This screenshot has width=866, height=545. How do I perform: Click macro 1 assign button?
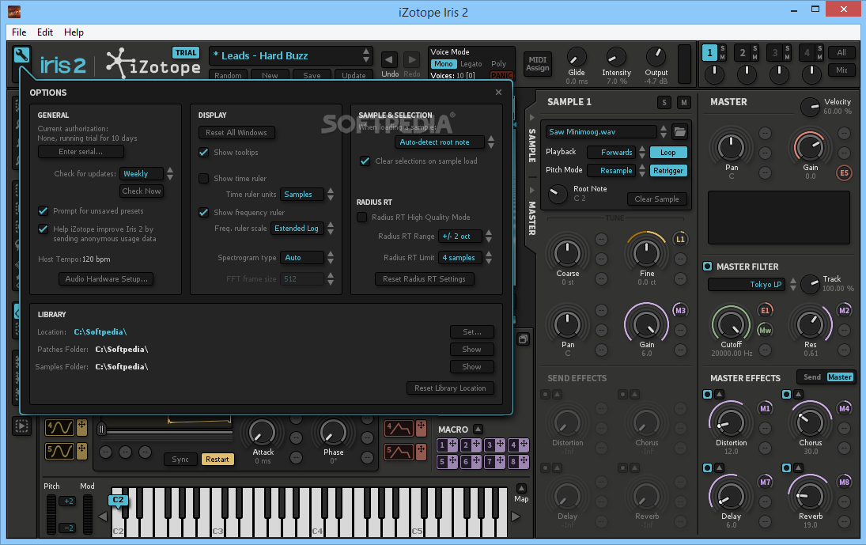click(447, 445)
